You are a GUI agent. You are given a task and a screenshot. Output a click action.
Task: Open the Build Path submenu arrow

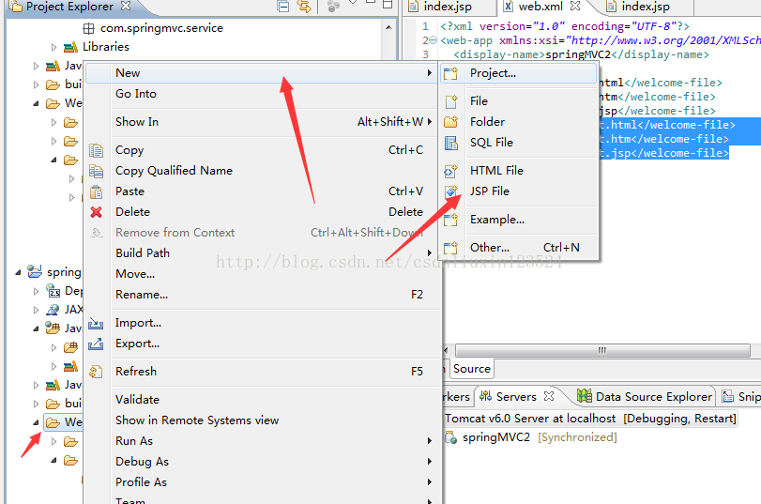click(430, 253)
